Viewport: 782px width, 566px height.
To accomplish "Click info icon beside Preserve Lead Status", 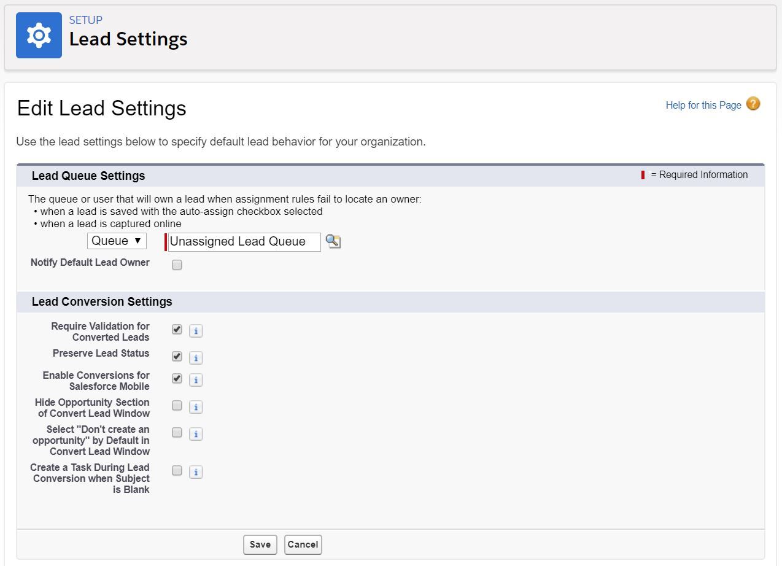I will pyautogui.click(x=196, y=357).
